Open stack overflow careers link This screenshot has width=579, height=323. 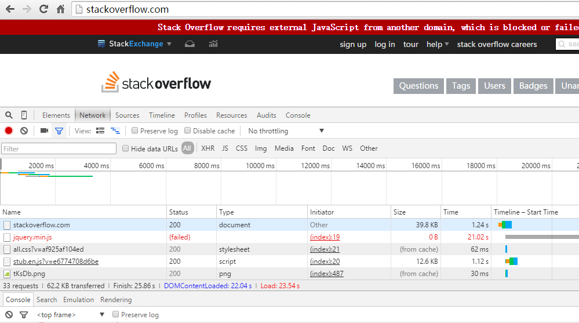click(497, 44)
